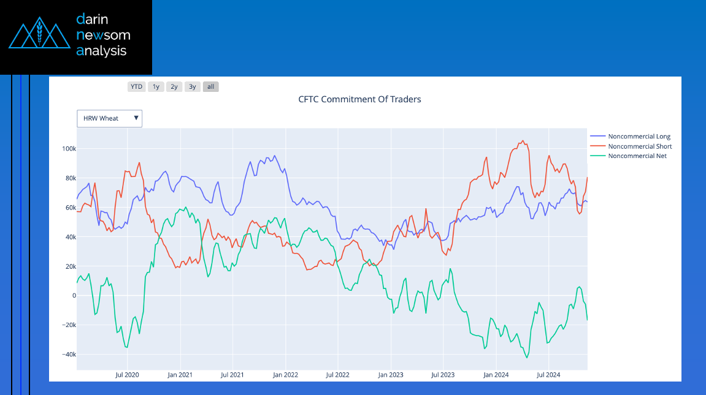The image size is (706, 395).
Task: Toggle the Noncommercial Short legend label
Action: [640, 146]
